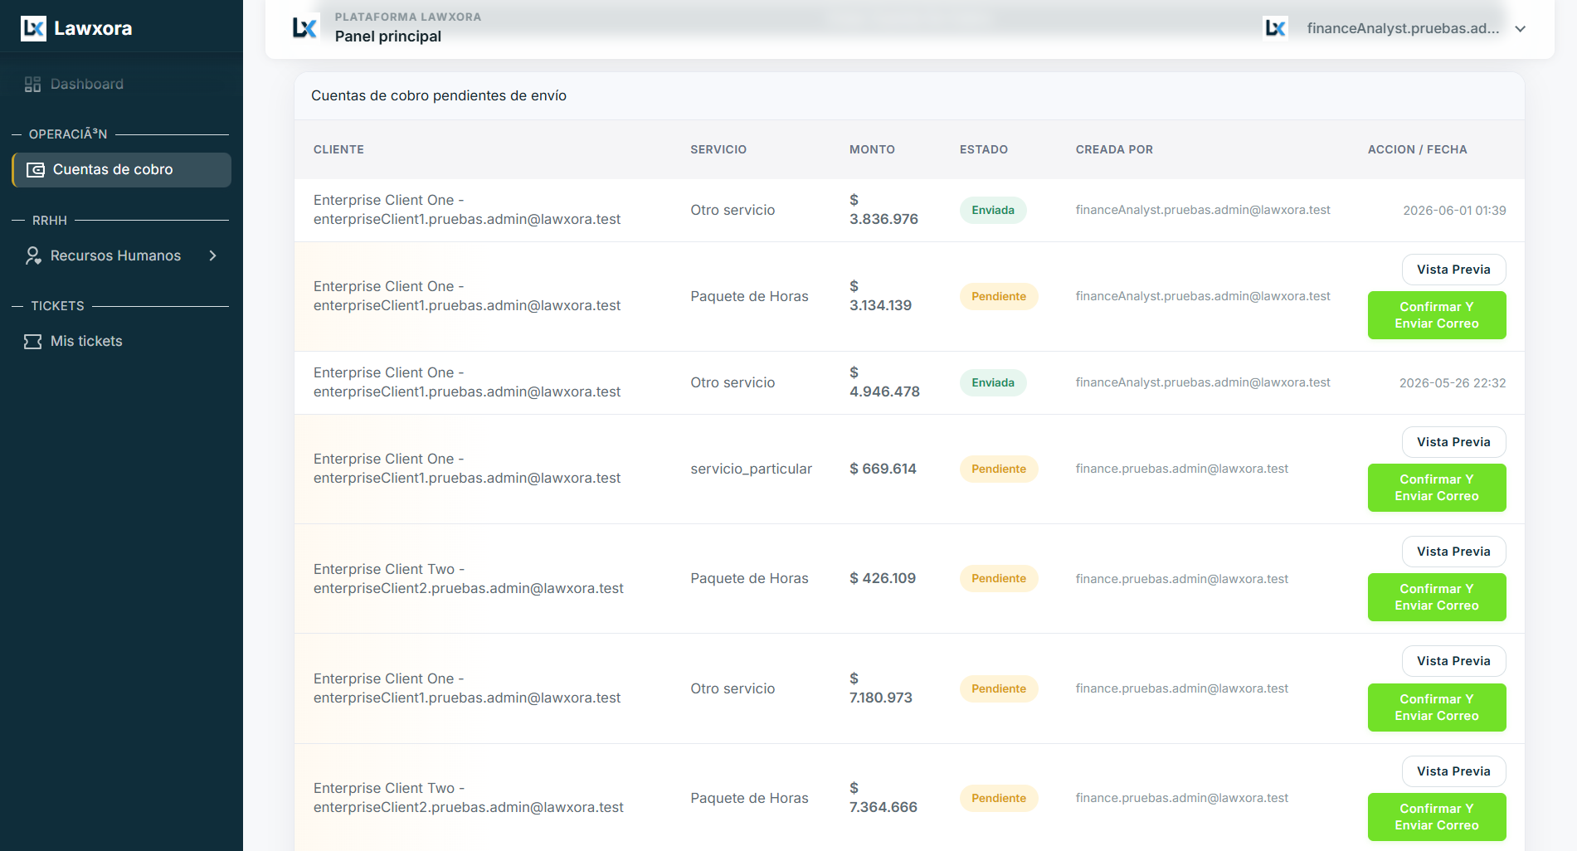Screen dimensions: 1577x851
Task: Click the CLIENTE column header
Action: pos(338,149)
